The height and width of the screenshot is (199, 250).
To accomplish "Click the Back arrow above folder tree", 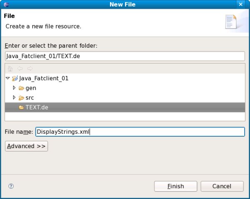I will (20, 69).
